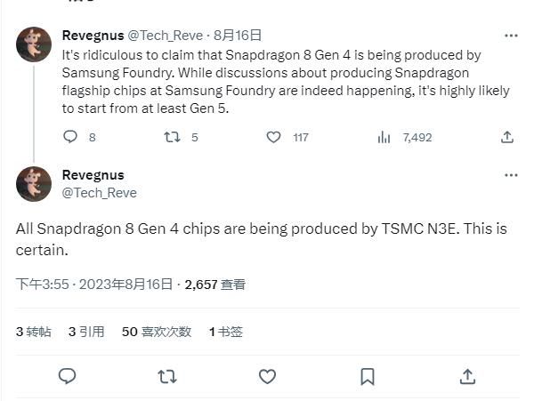View the 50 喜欢次数 likes list
The width and height of the screenshot is (534, 401).
(157, 332)
